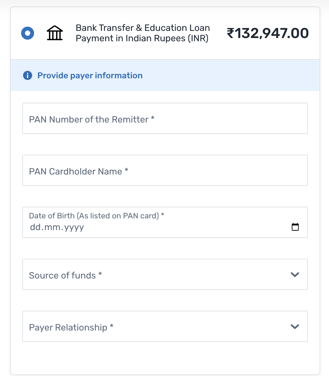The height and width of the screenshot is (376, 329).
Task: Click the PAN Cardholder Name field
Action: click(165, 170)
